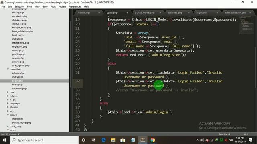Expand the libraries folder

[8, 107]
